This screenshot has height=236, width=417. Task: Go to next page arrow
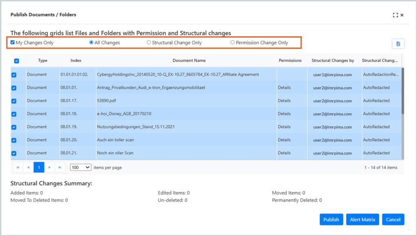pyautogui.click(x=50, y=167)
